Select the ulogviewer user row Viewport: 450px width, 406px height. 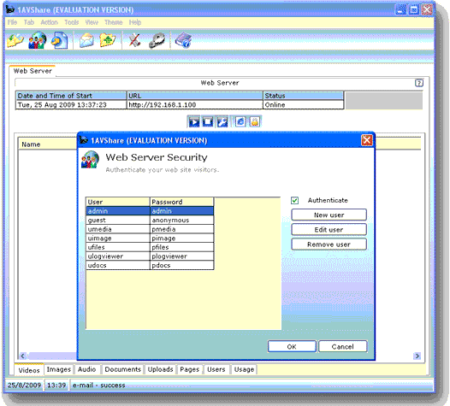tap(150, 256)
